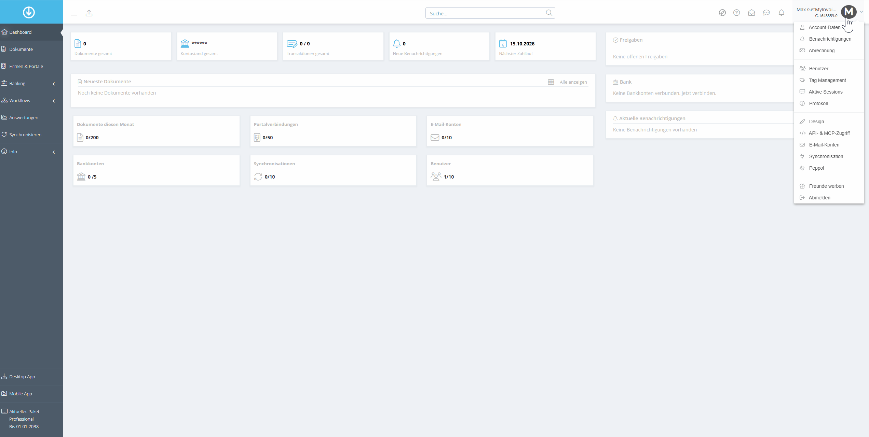Viewport: 869px width, 437px height.
Task: Click the Dokumente gesamt document icon
Action: click(78, 43)
